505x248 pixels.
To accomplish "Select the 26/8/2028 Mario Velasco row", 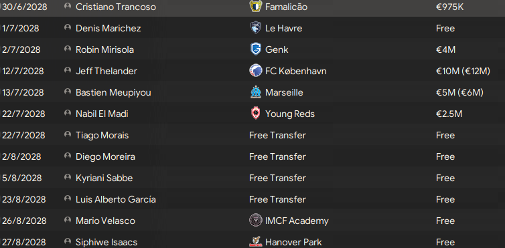I will click(252, 221).
